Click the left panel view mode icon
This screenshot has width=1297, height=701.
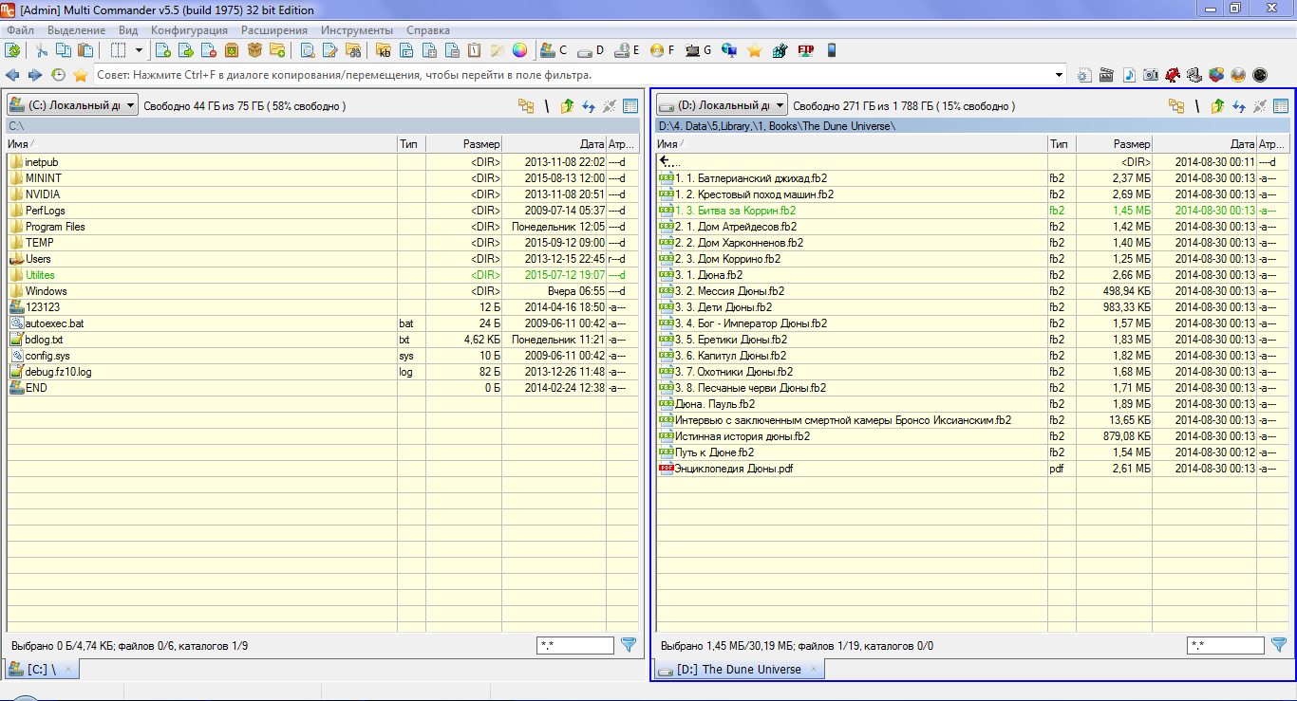coord(630,106)
